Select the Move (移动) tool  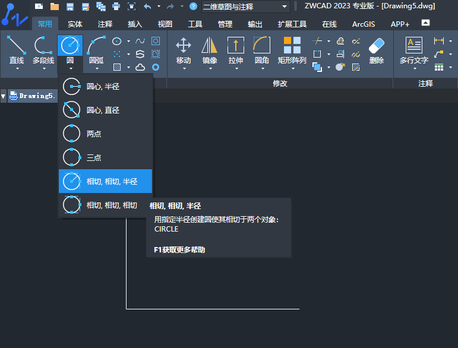click(x=184, y=50)
